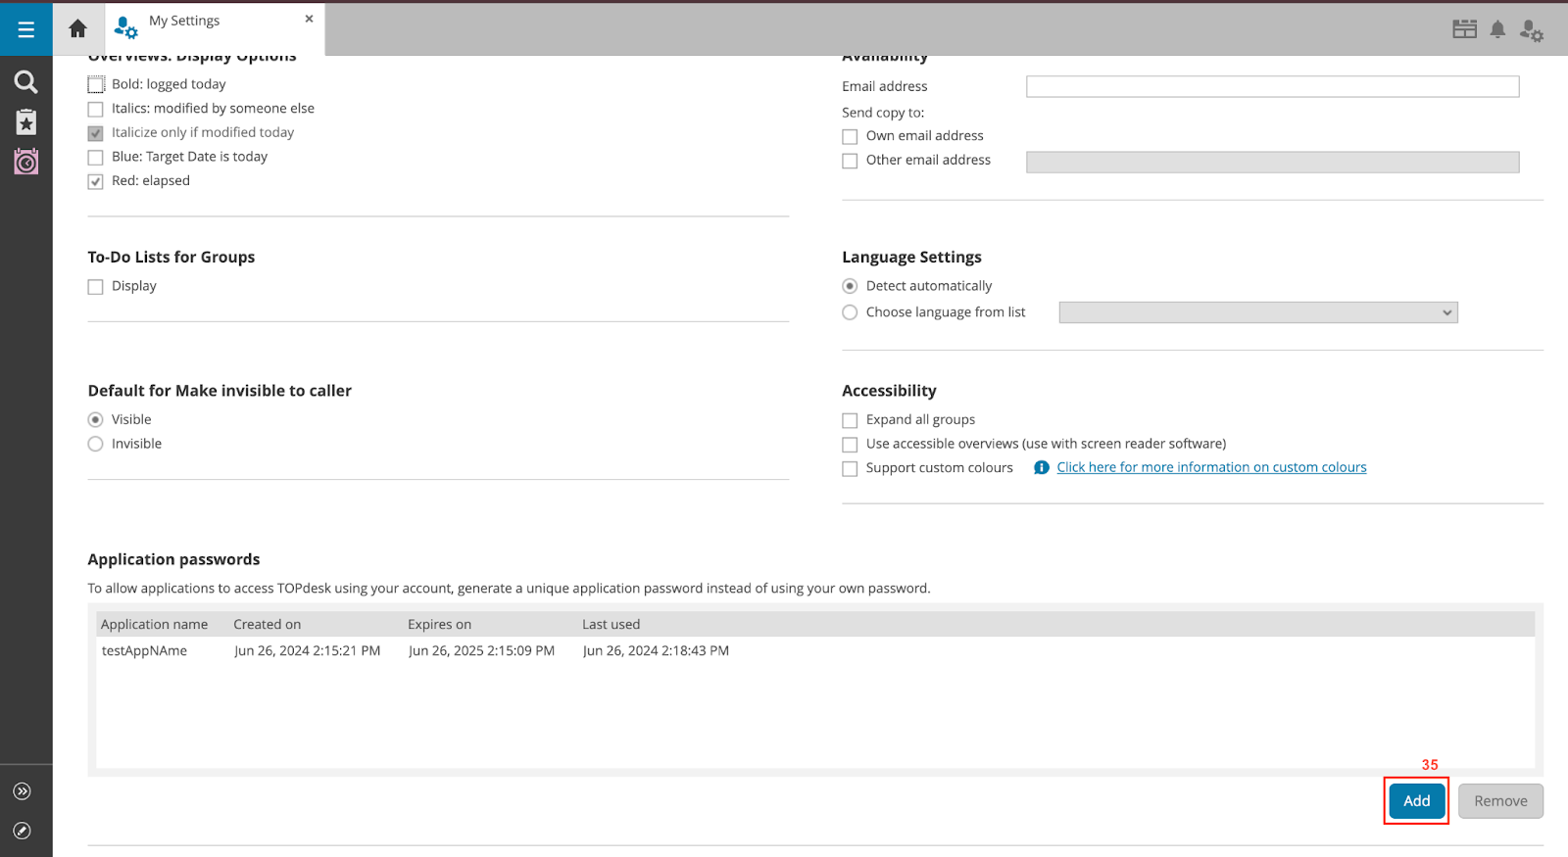Open the custom colours information link
Screen dimensions: 1568x857
click(x=1211, y=468)
